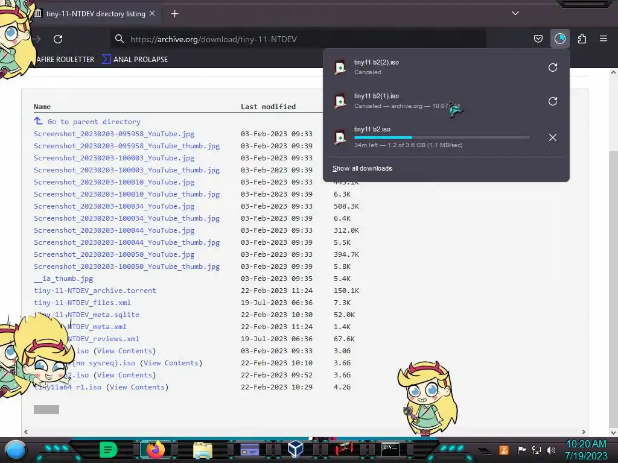The height and width of the screenshot is (463, 618).
Task: Open the command prompt taskbar icon
Action: (390, 450)
